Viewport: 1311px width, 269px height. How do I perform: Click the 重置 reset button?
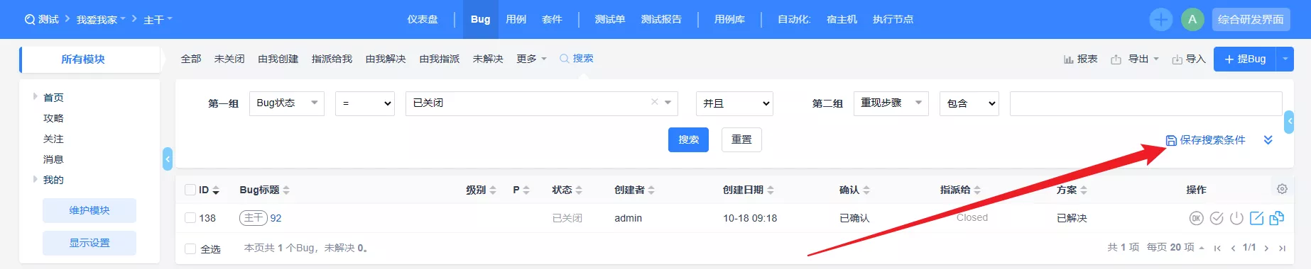tap(742, 140)
